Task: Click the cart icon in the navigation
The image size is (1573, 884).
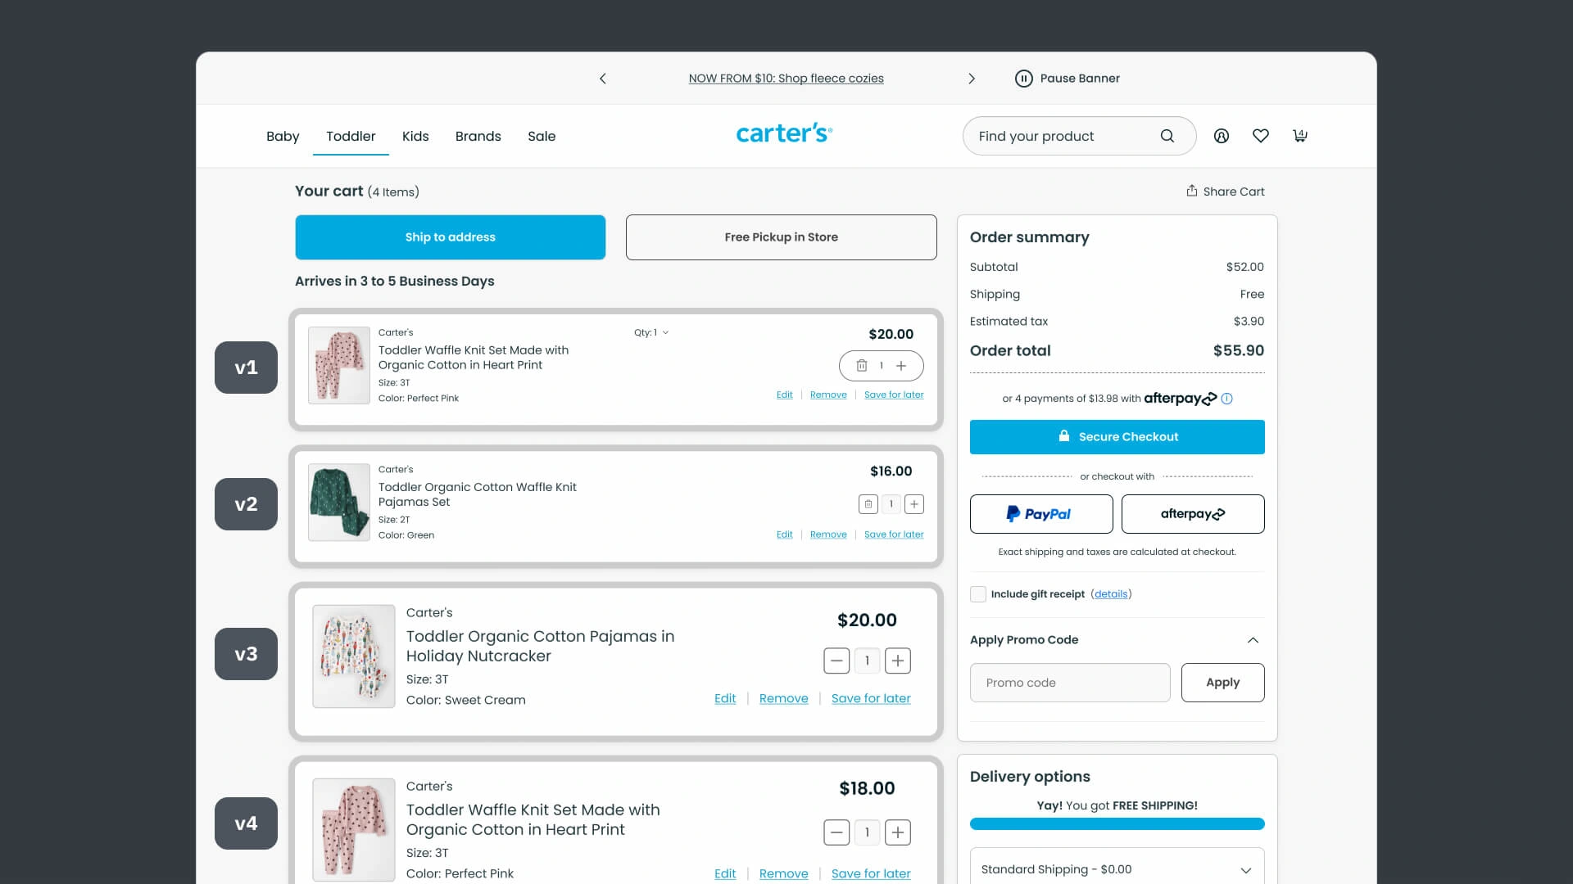Action: tap(1301, 135)
